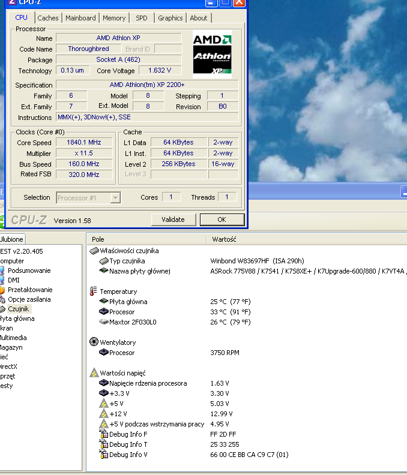This screenshot has width=407, height=475.
Task: Open Przetaktowanie in the sidebar tree
Action: tap(30, 290)
